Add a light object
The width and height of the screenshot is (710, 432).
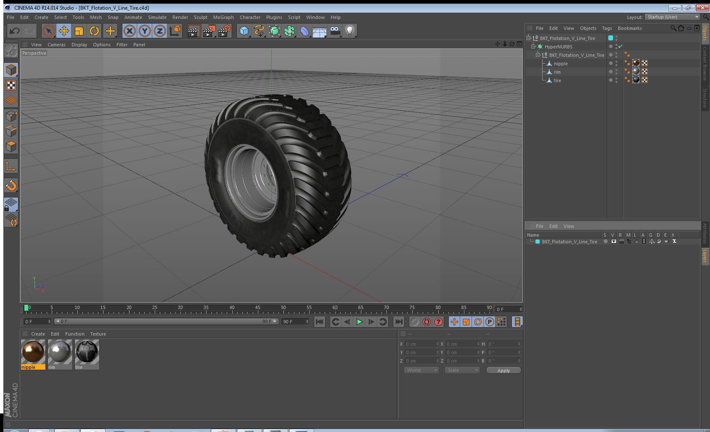click(x=350, y=31)
